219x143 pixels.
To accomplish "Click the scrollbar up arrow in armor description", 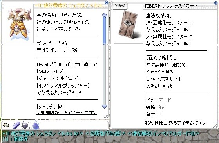I will pos(105,14).
